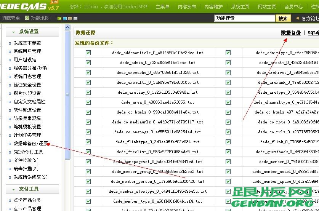The image size is (319, 211).
Task: Uncheck dede_admin_0 backup file checkbox
Action: (x=88, y=62)
